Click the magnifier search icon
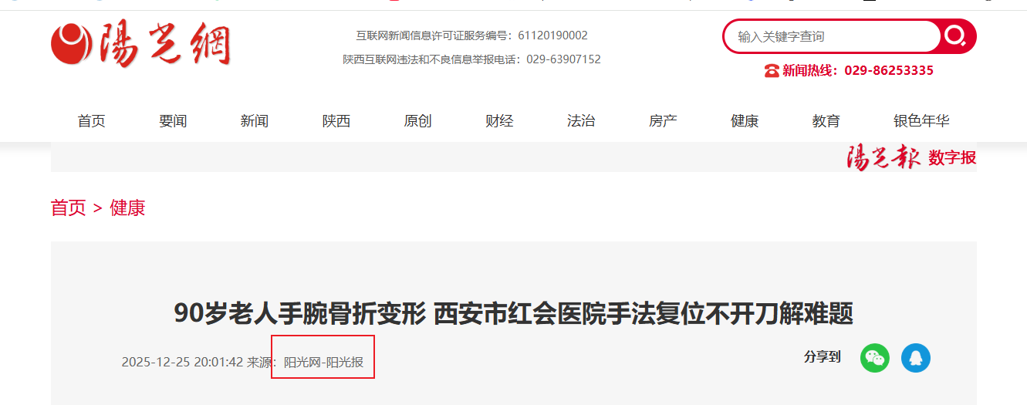The height and width of the screenshot is (405, 1027). [x=955, y=35]
